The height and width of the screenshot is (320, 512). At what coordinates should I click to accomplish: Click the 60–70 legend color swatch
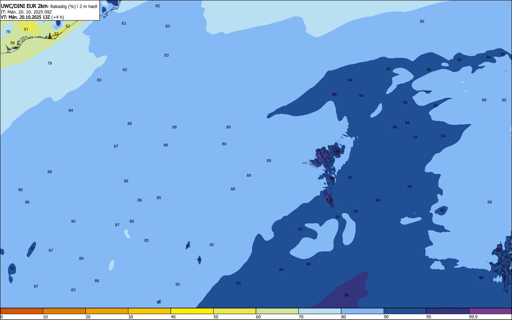tap(277, 311)
